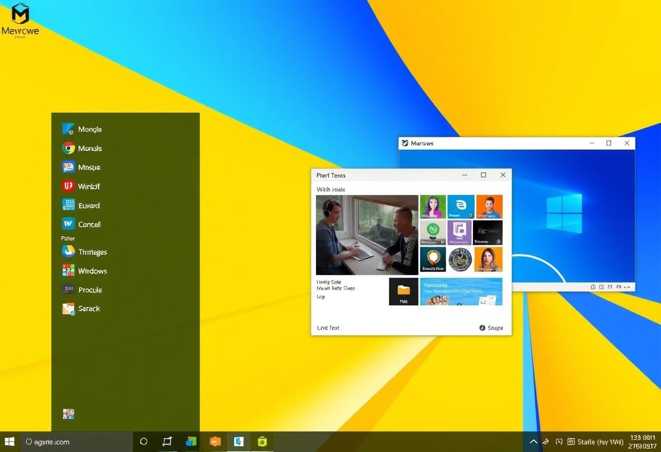
Task: Launch the Windows entry in the start menu
Action: (x=84, y=271)
